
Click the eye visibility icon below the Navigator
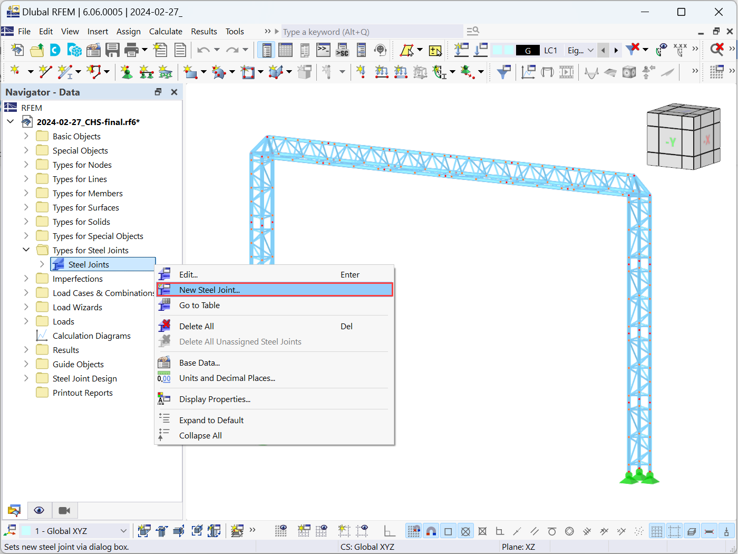point(39,510)
